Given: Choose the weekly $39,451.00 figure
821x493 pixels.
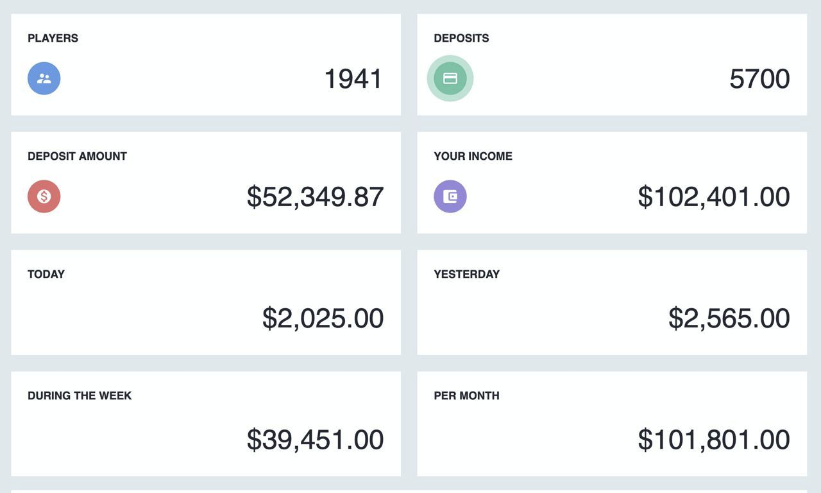Looking at the screenshot, I should tap(315, 440).
